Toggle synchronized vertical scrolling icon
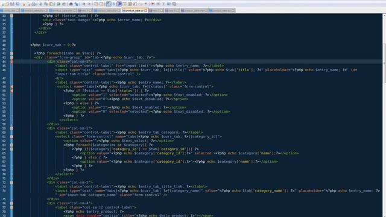This screenshot has height=217, width=386. (x=96, y=4)
